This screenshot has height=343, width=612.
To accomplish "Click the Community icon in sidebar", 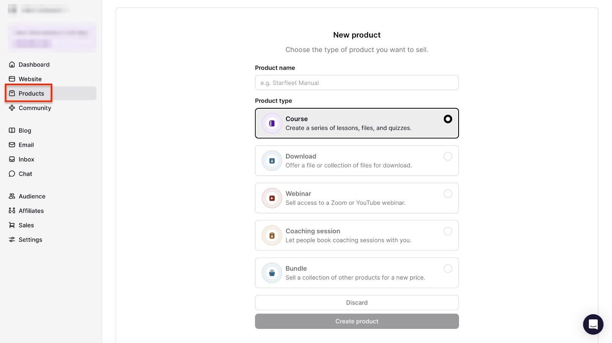I will pos(12,108).
